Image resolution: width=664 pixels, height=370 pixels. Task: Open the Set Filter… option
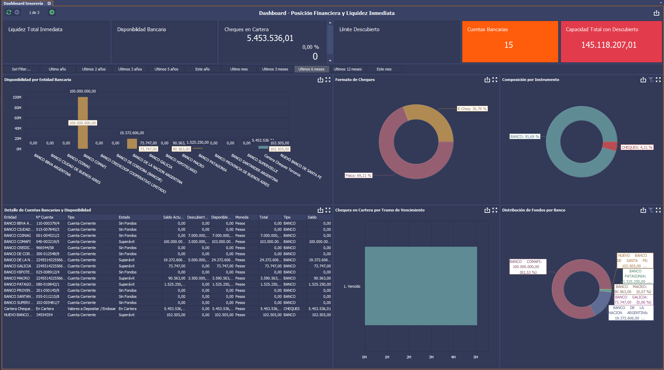pyautogui.click(x=21, y=69)
